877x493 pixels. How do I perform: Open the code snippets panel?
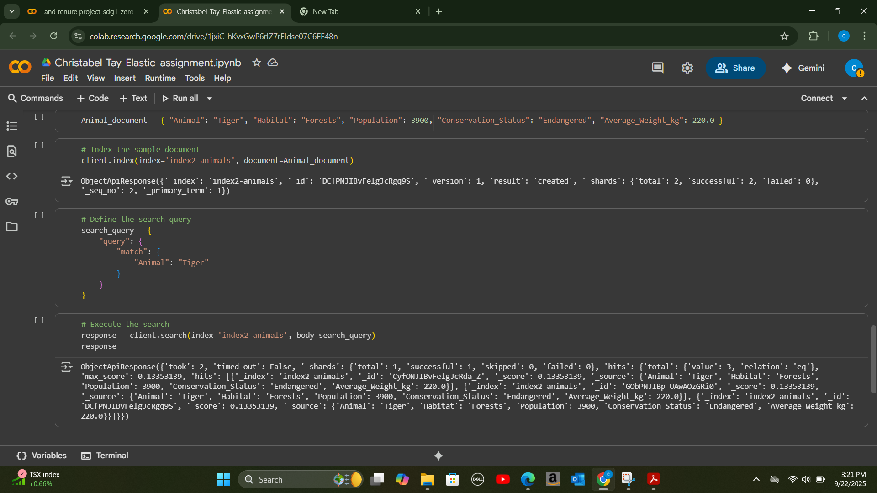(x=12, y=176)
